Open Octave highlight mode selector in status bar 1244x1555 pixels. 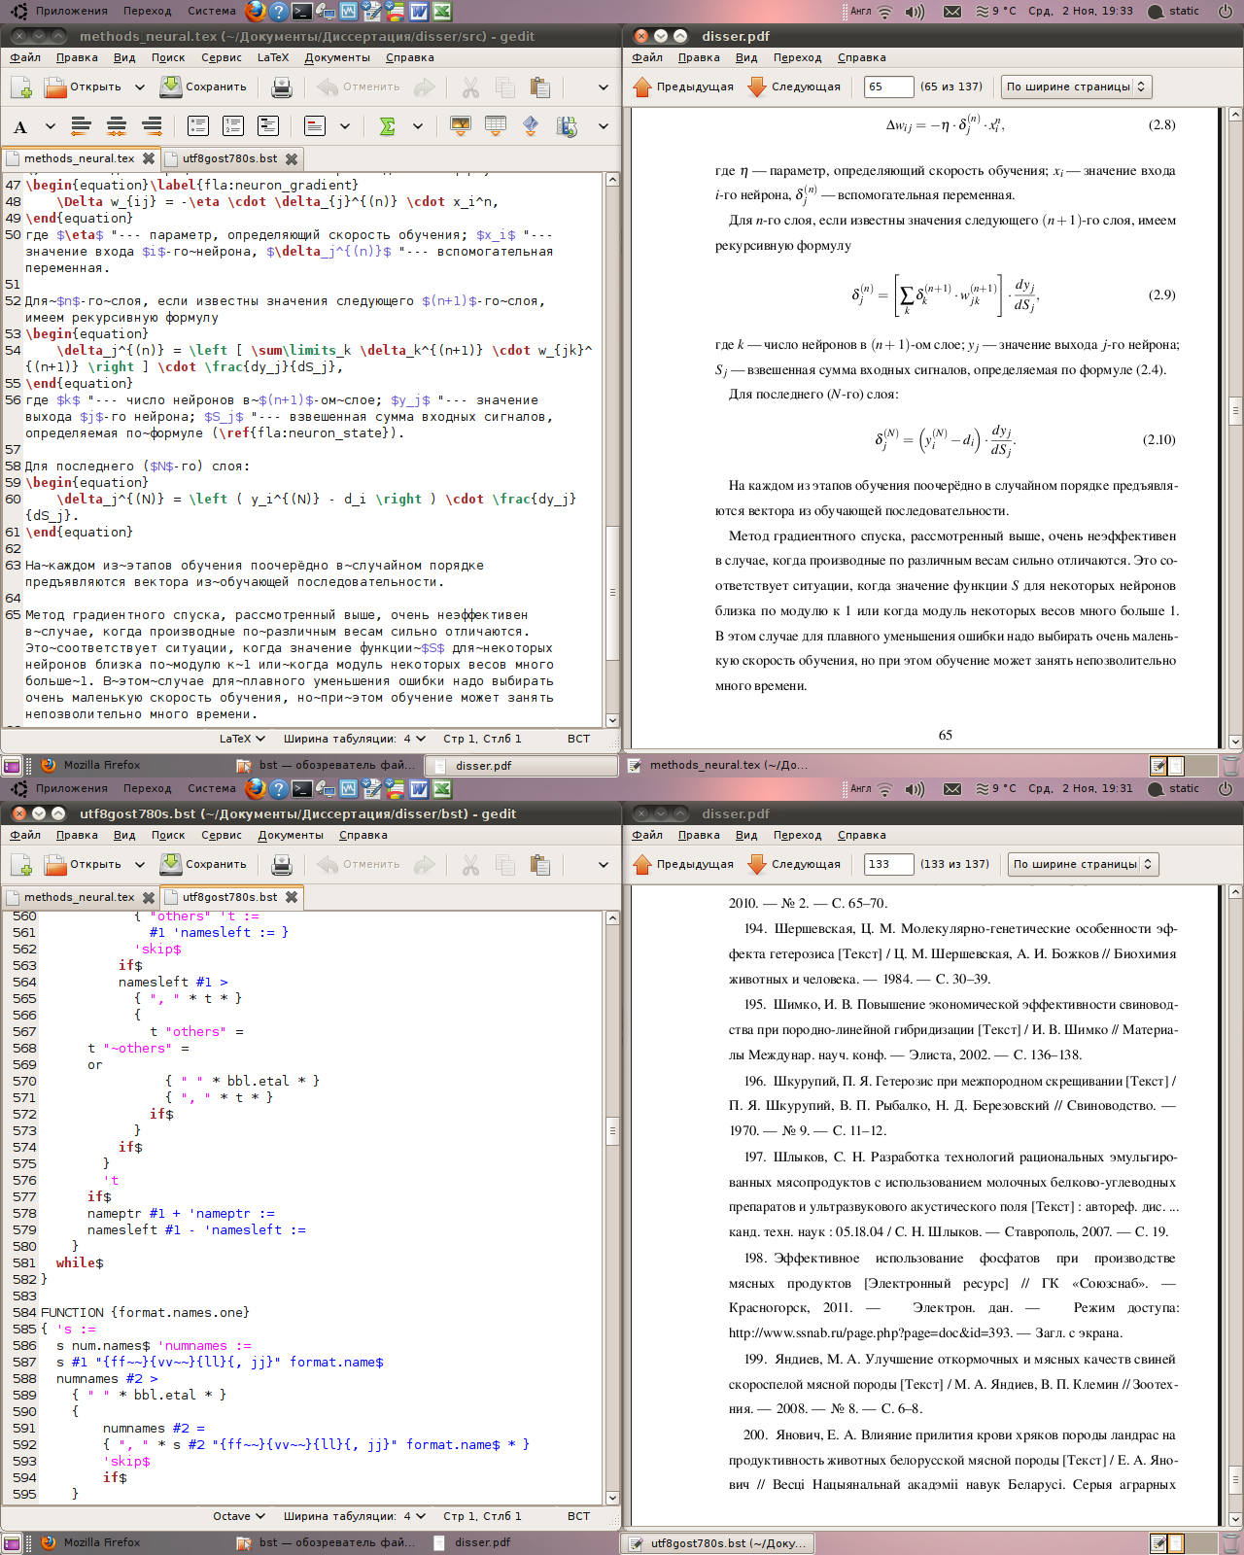[x=238, y=1516]
